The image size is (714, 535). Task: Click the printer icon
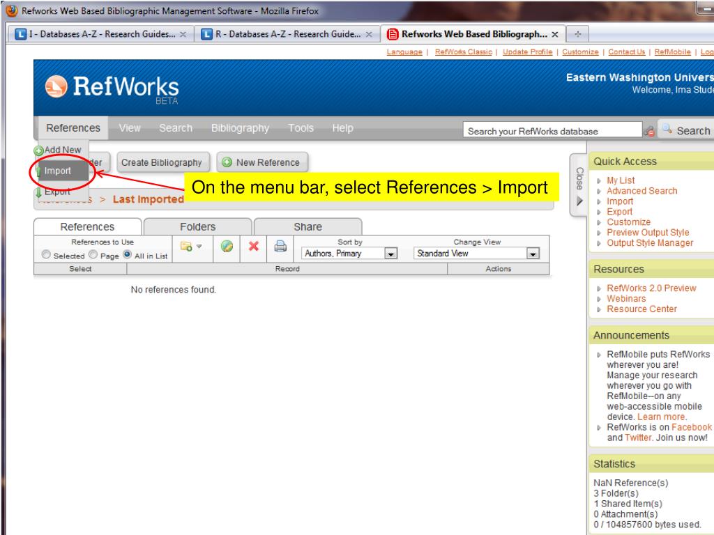point(280,246)
